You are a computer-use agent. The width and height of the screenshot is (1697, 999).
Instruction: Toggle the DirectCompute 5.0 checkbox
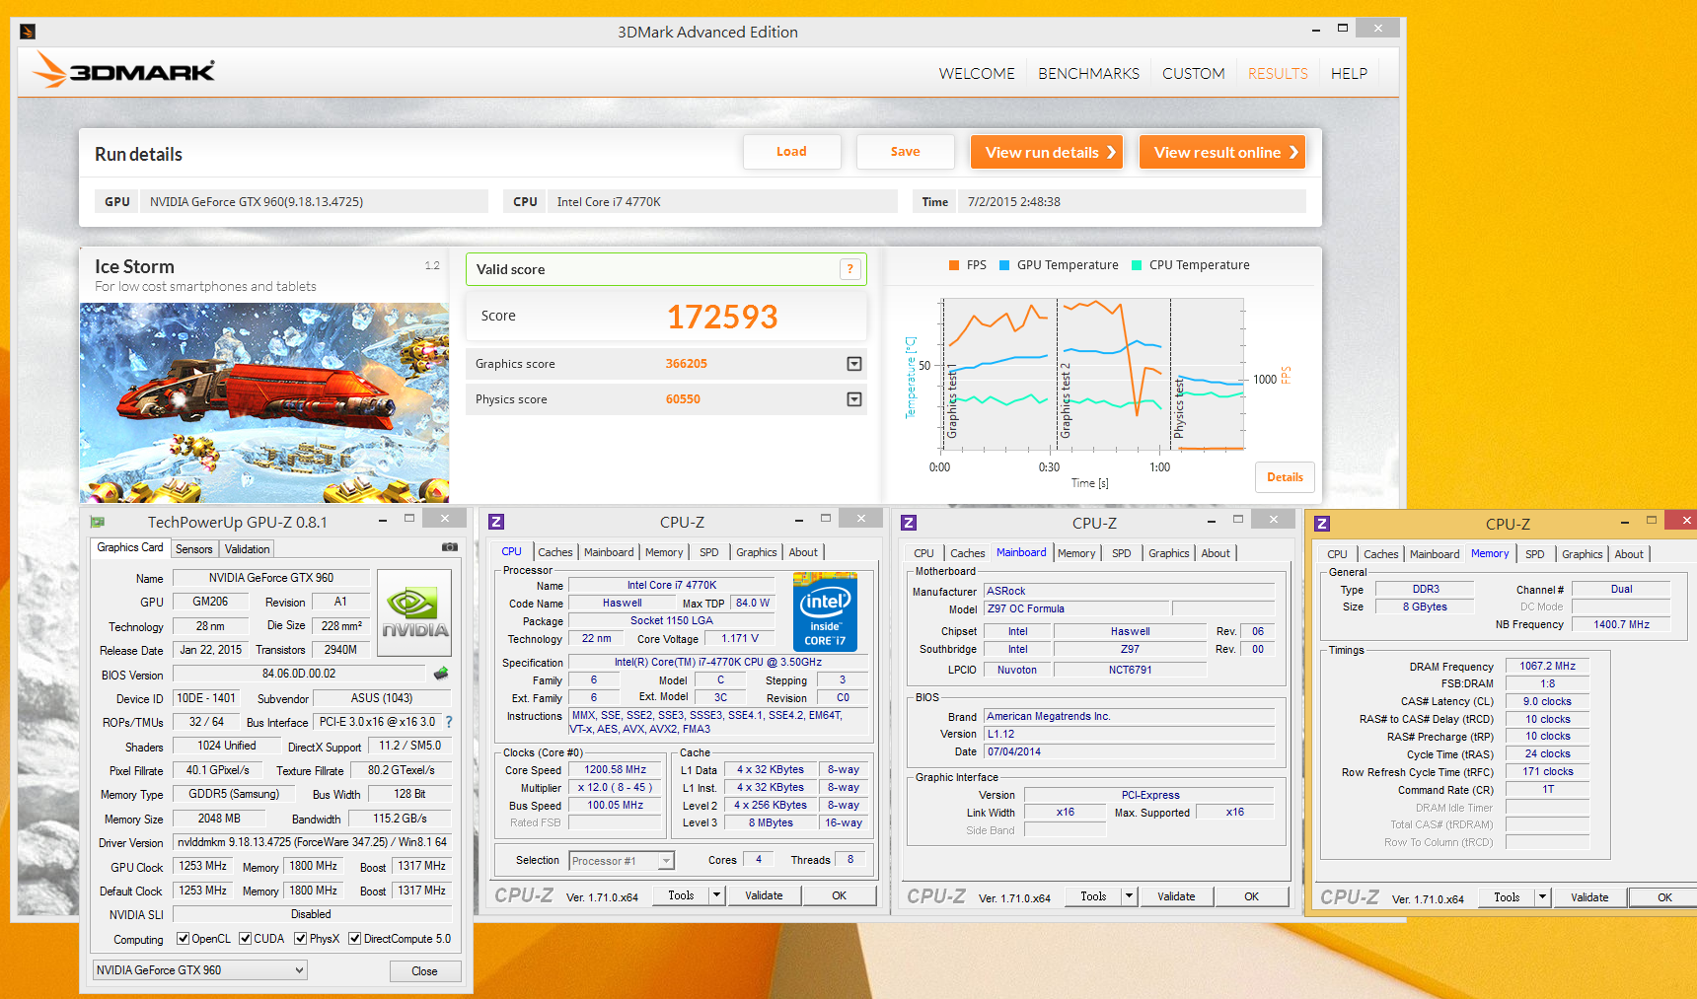pos(355,939)
